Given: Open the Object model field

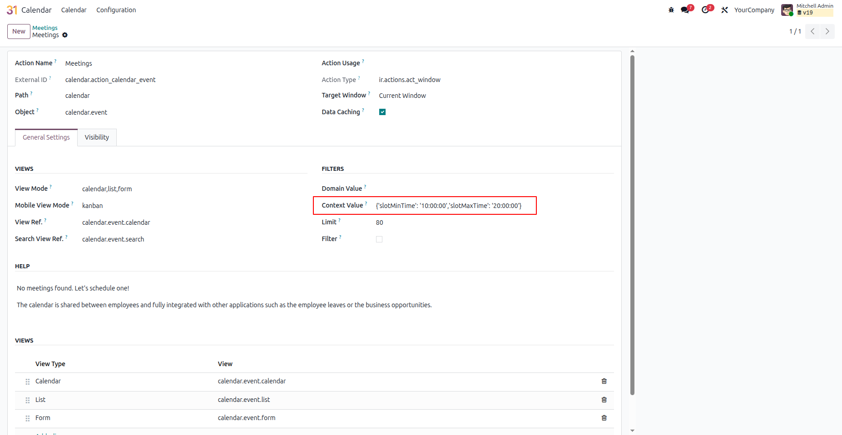Looking at the screenshot, I should pyautogui.click(x=186, y=112).
